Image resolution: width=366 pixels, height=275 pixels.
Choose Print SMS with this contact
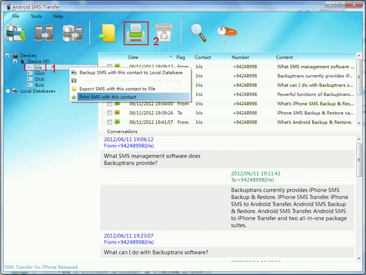click(131, 97)
